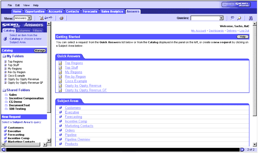
Task: Click the site map icon in toolbar
Action: (x=41, y=18)
